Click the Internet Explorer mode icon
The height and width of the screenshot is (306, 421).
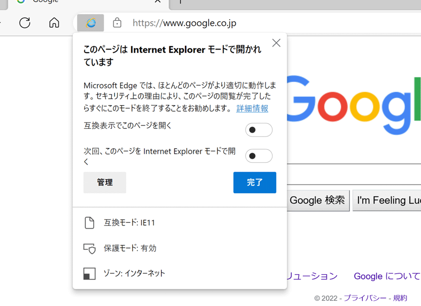tap(91, 23)
